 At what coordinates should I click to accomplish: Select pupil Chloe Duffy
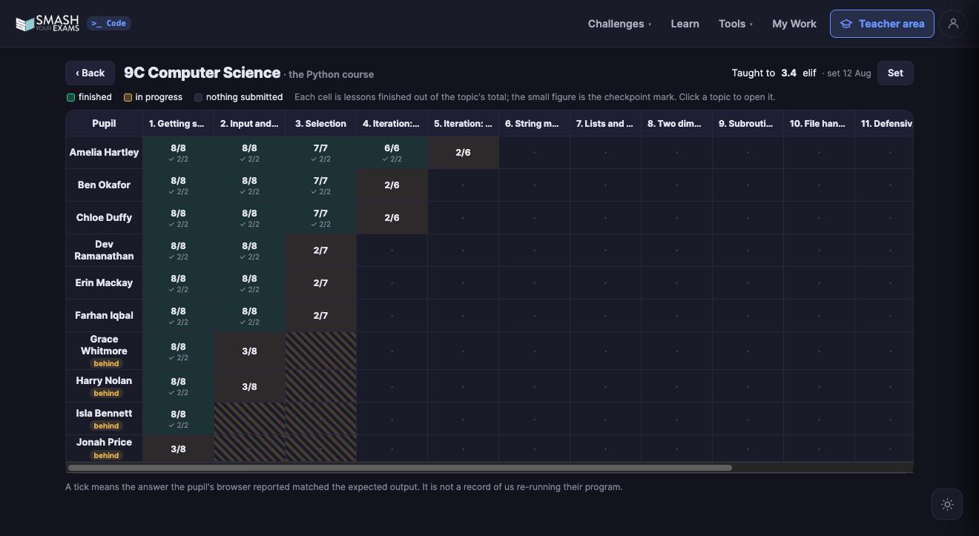coord(104,217)
